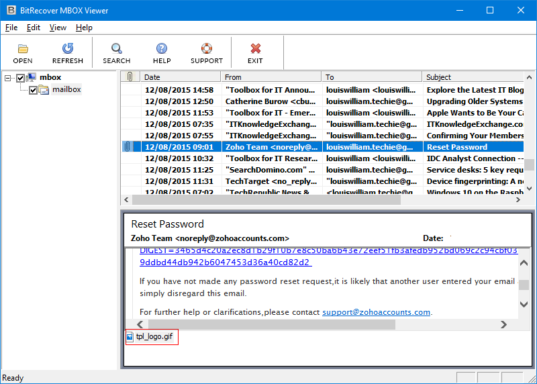The height and width of the screenshot is (384, 537).
Task: Maximize the BitRecover MBOX Viewer window
Action: pos(490,10)
